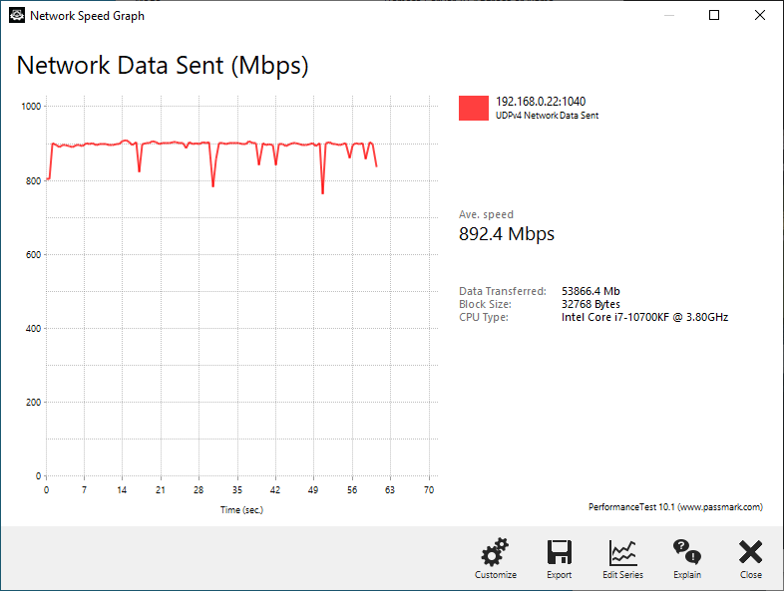Click the Network Data Sent graph title
784x591 pixels.
163,66
